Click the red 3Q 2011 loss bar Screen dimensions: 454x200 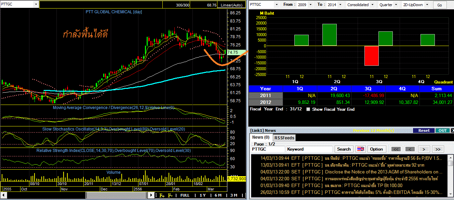pyautogui.click(x=372, y=56)
